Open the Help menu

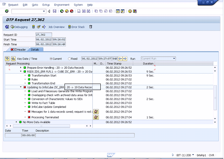[x=90, y=5]
